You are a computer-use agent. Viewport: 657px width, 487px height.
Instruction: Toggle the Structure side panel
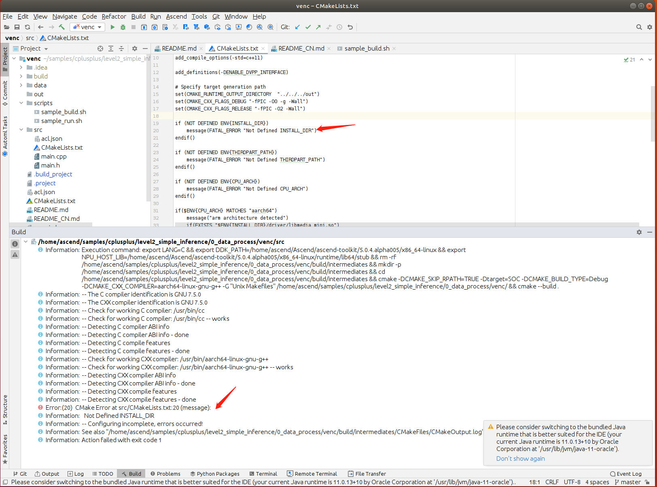click(5, 409)
